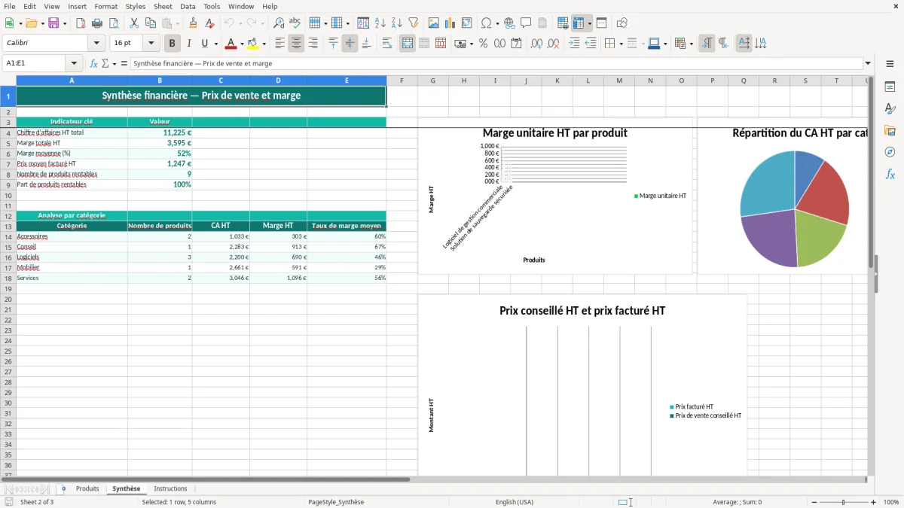Open the font name dropdown
Viewport: 904px width, 508px height.
point(96,44)
